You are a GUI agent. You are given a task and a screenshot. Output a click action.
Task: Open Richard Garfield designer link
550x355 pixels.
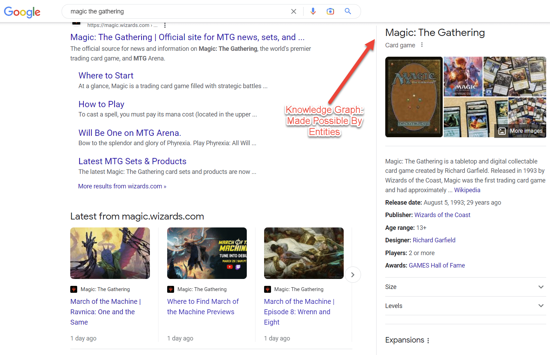click(x=434, y=240)
